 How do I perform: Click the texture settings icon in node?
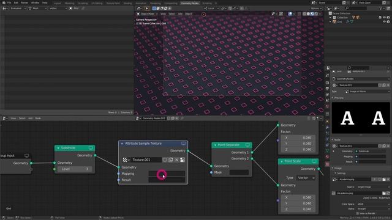tap(183, 160)
